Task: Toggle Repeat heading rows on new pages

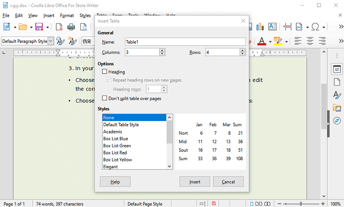Action: pyautogui.click(x=109, y=80)
